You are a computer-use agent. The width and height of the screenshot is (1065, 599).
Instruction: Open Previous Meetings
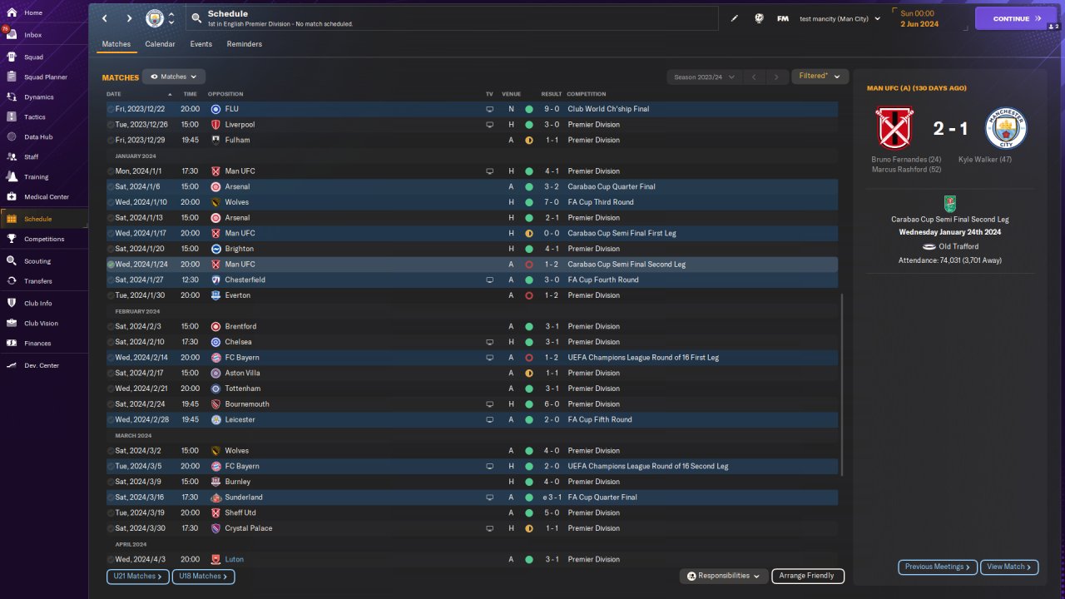(x=938, y=567)
